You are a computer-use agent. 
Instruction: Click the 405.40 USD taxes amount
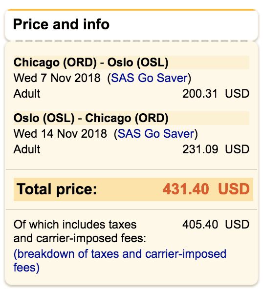216,225
